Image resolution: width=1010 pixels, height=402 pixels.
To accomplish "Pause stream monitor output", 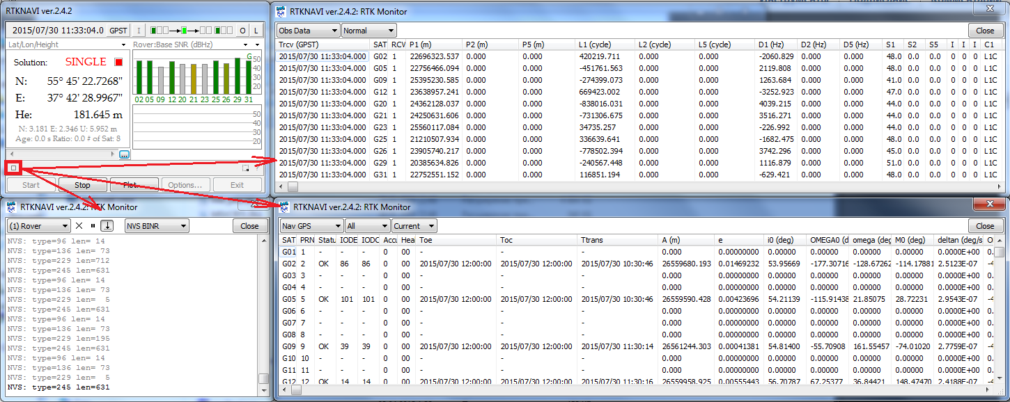I will (93, 226).
